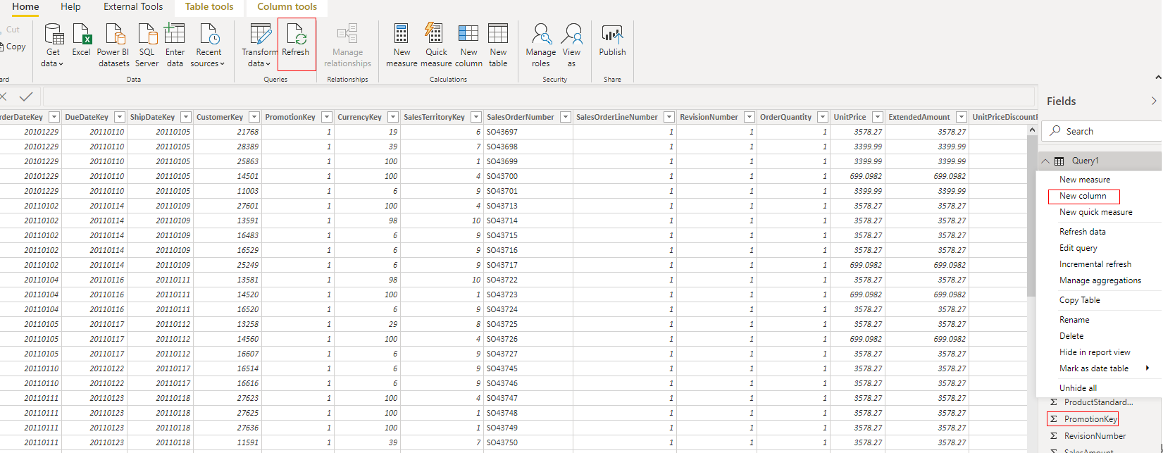Collapse the Query1 table in Fields

1045,161
